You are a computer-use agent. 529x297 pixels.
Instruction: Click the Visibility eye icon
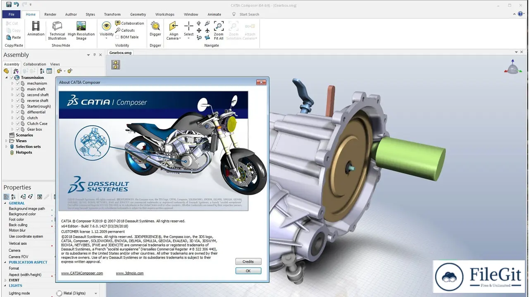[x=107, y=26]
